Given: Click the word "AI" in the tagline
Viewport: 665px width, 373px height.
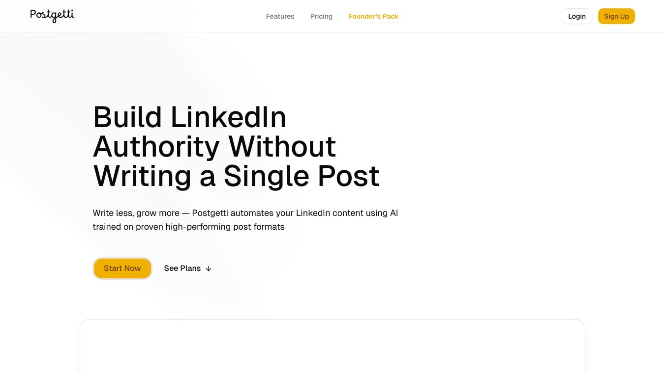Looking at the screenshot, I should [x=393, y=213].
